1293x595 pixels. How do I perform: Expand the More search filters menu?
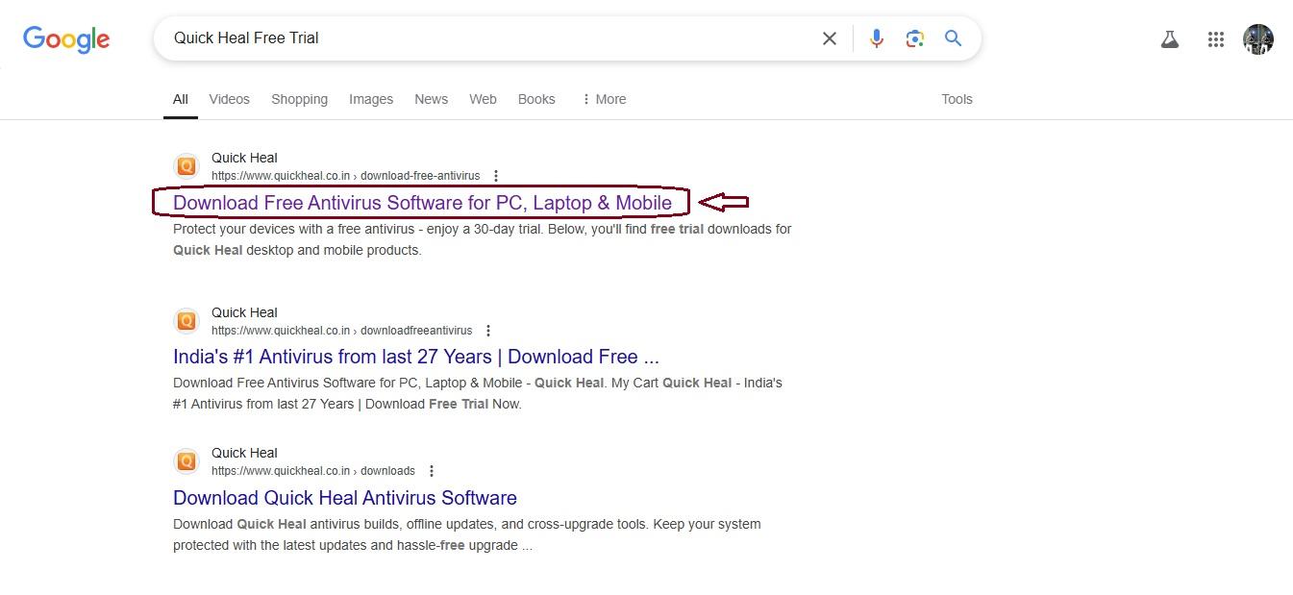[x=604, y=99]
